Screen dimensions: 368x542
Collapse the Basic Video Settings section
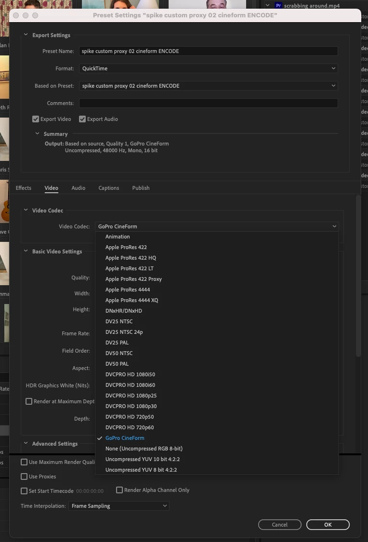(x=26, y=251)
